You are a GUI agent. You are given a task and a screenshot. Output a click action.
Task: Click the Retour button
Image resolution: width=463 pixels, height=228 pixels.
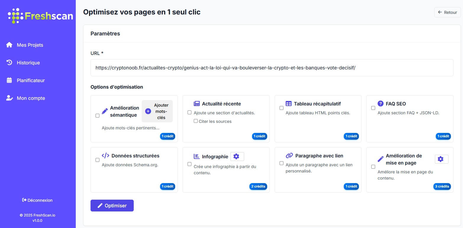(x=447, y=12)
